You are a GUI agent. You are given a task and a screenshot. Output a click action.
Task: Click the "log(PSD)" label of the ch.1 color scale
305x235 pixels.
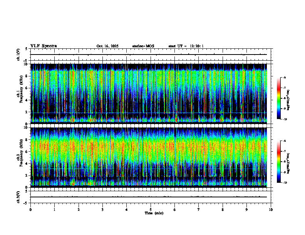click(288, 100)
